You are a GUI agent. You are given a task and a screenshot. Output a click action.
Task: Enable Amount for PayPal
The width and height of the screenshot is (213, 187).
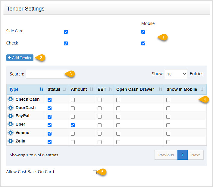pos(73,117)
